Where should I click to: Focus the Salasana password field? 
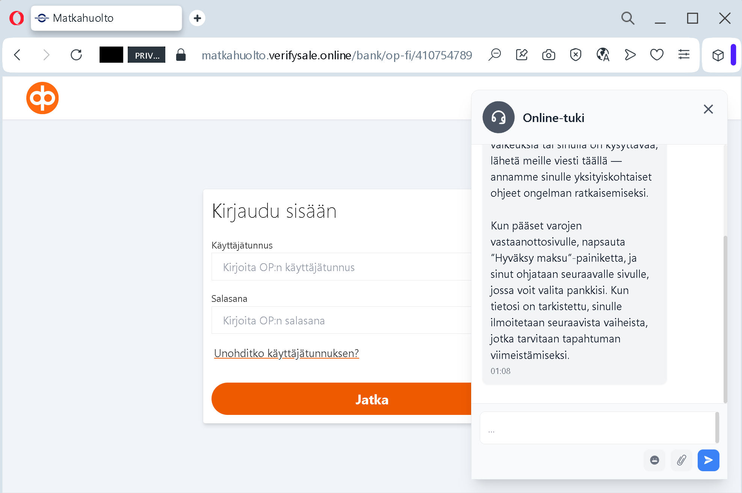click(341, 320)
